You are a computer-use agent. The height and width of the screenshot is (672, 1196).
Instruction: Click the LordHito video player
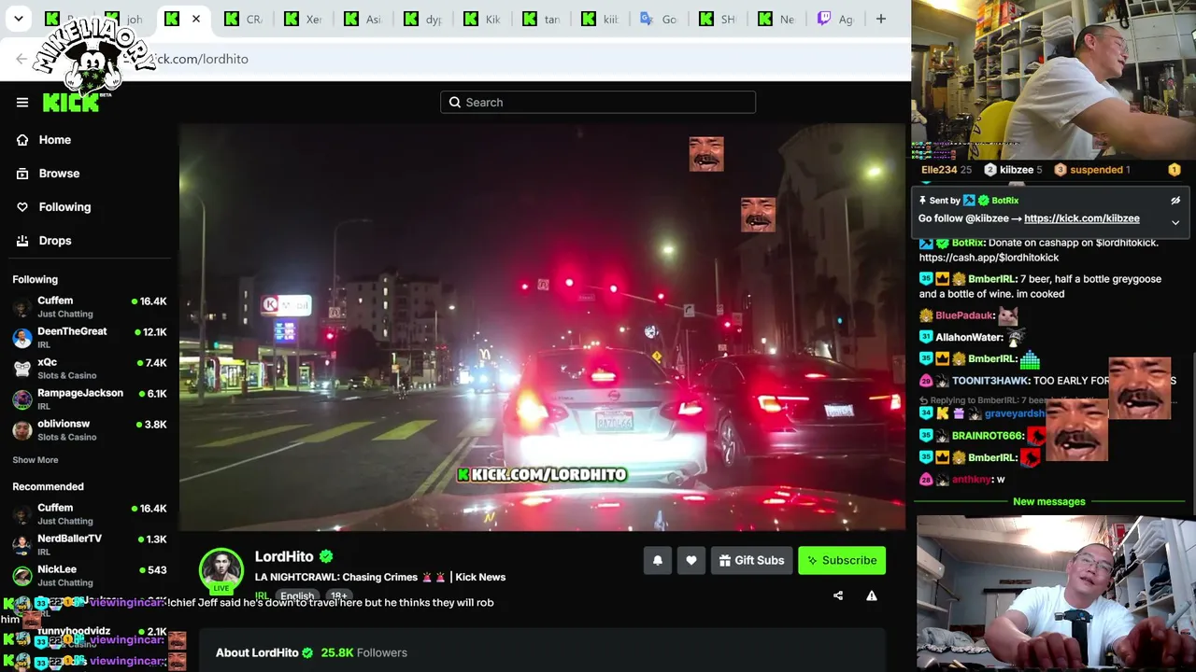(543, 327)
